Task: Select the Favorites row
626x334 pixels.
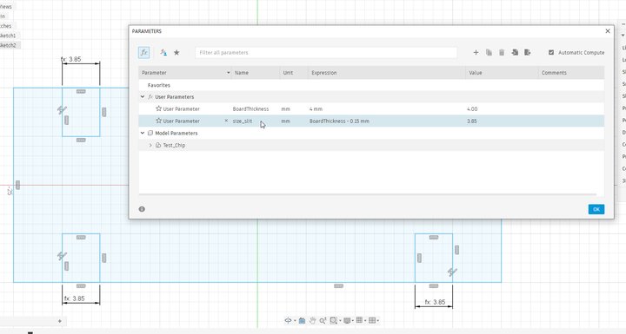Action: click(x=371, y=85)
